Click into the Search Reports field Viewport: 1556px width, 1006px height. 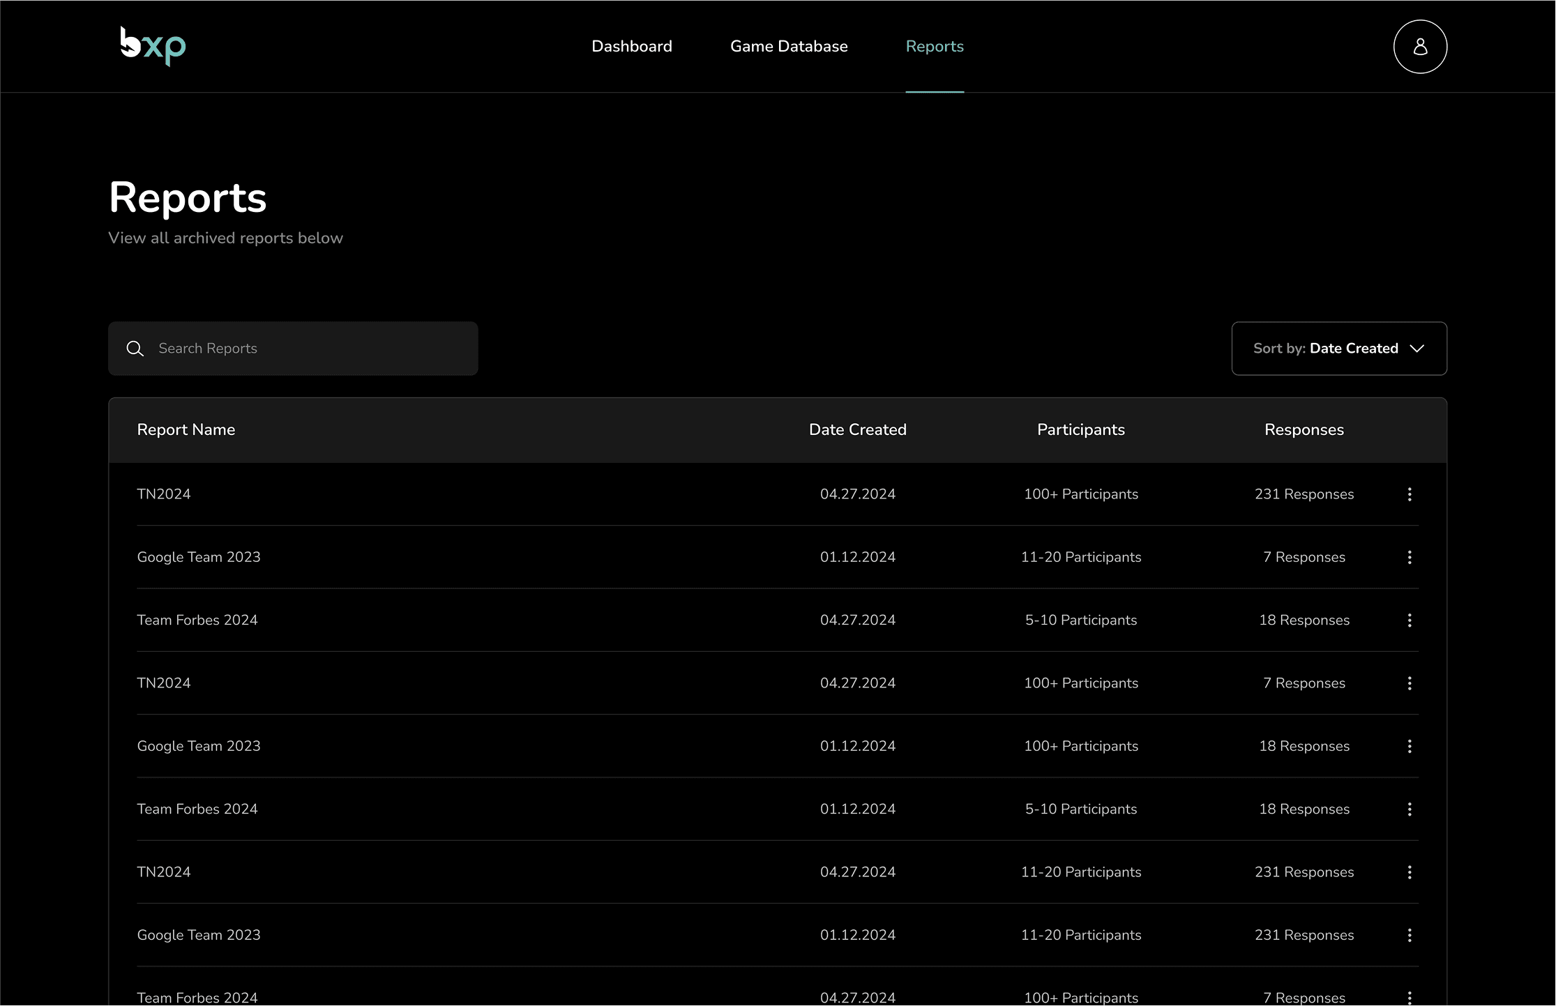pyautogui.click(x=307, y=349)
